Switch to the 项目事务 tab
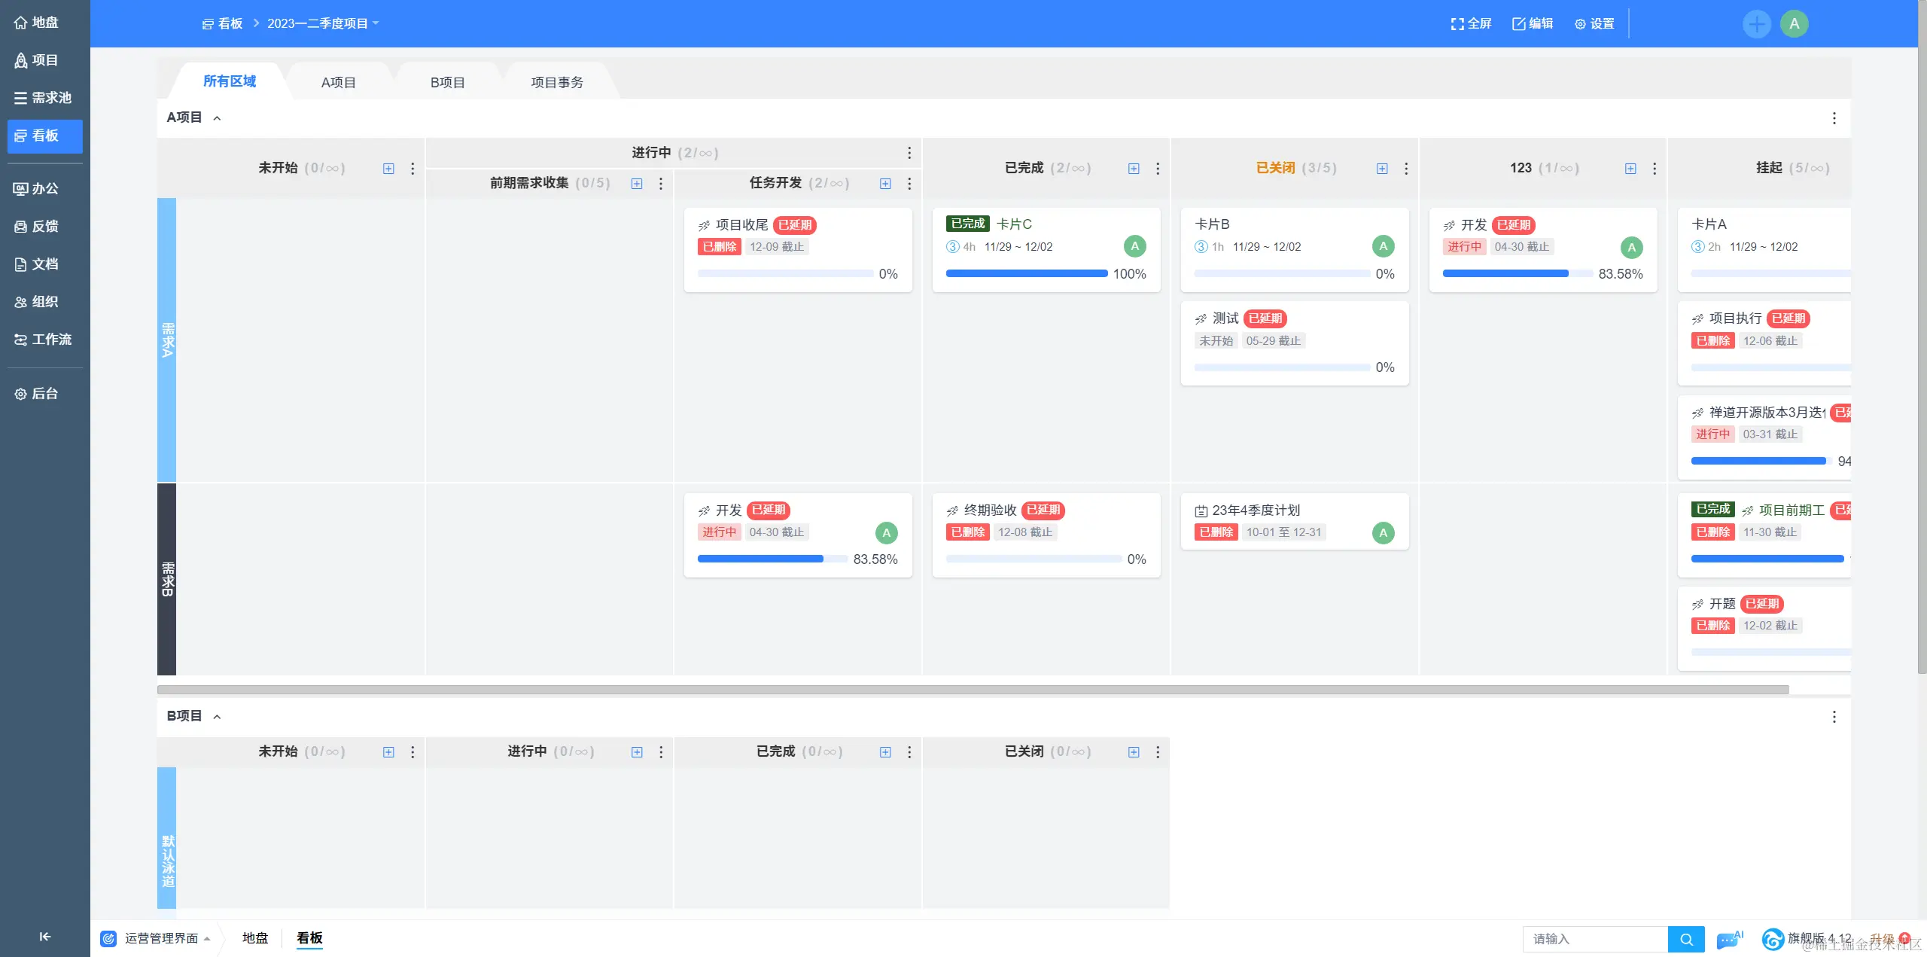 pyautogui.click(x=556, y=81)
